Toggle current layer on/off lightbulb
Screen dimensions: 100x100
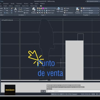click(38, 8)
